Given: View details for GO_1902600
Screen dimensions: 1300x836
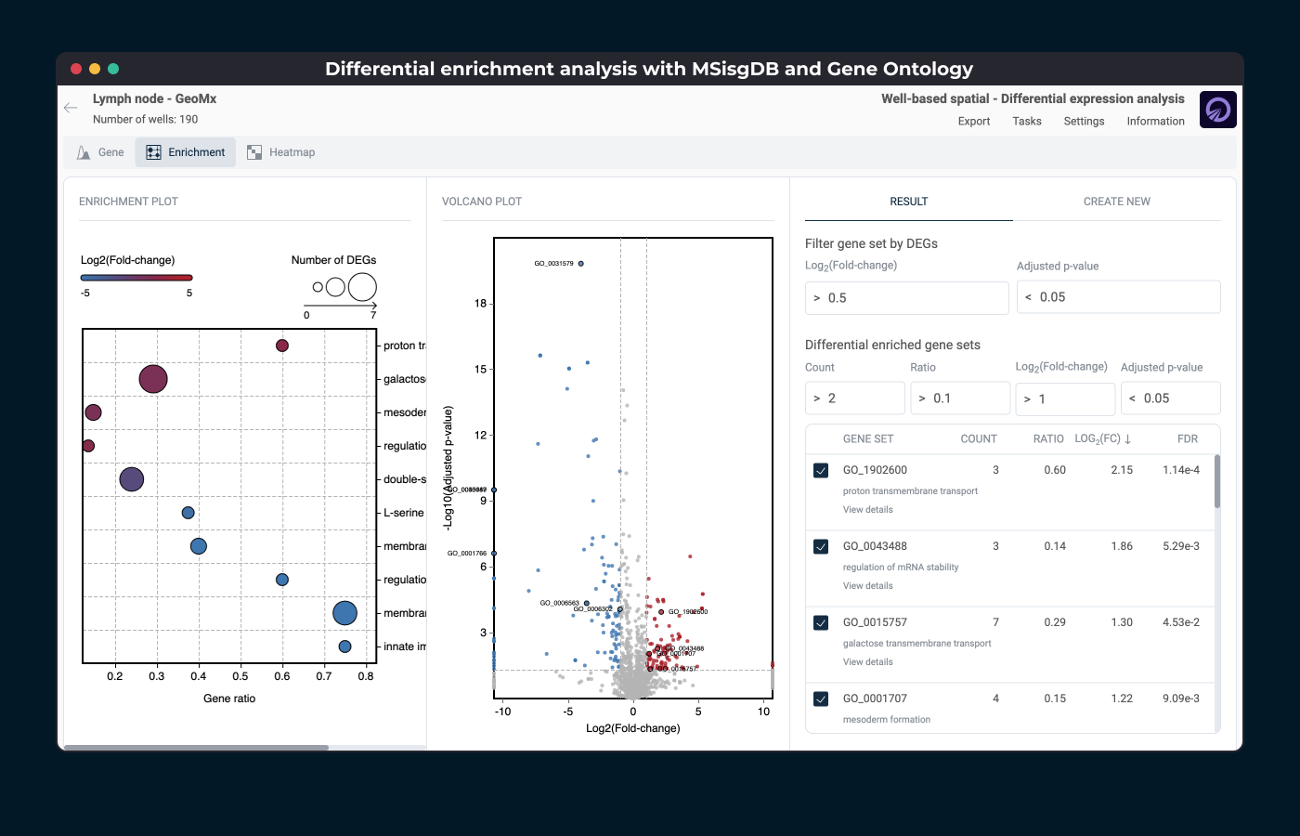Looking at the screenshot, I should [x=867, y=510].
